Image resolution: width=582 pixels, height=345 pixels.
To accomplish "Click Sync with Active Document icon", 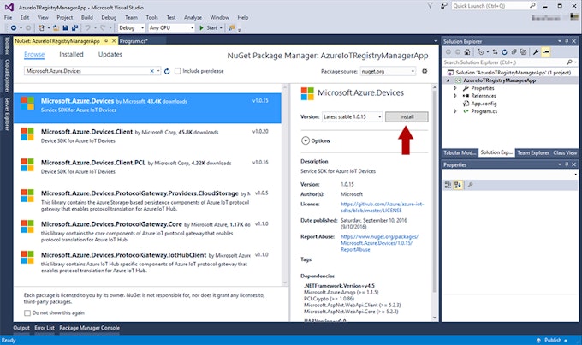I will (x=495, y=52).
